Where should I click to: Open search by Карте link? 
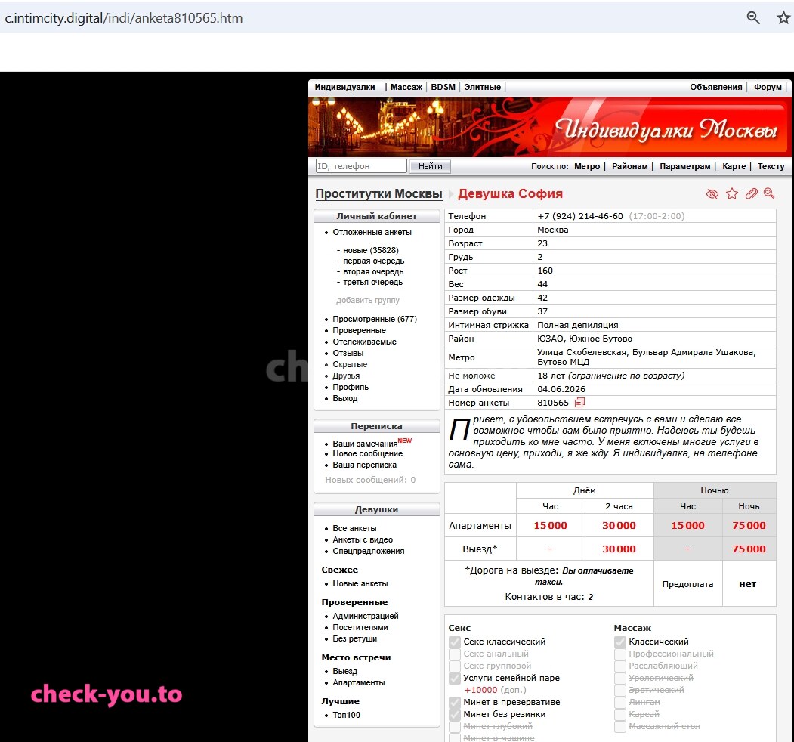(734, 166)
